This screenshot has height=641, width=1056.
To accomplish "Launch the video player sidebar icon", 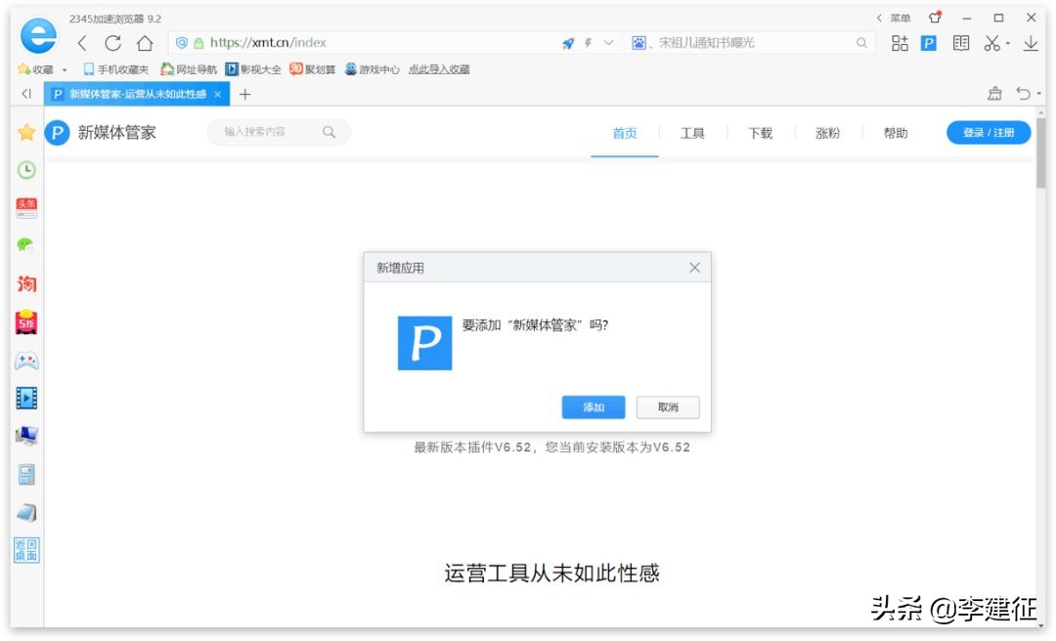I will point(25,397).
